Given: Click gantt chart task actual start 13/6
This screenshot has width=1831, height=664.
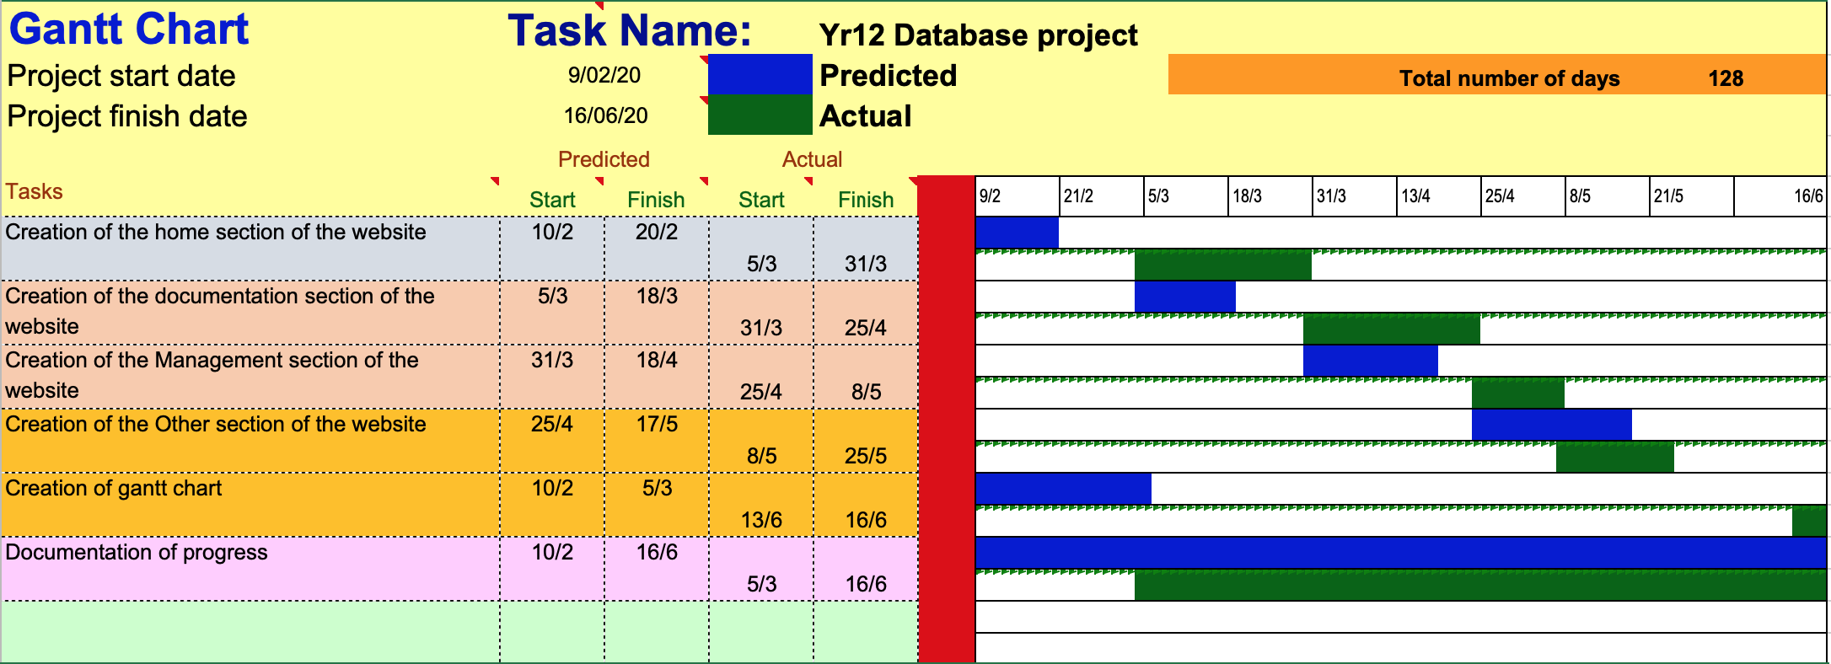Looking at the screenshot, I should click(761, 520).
